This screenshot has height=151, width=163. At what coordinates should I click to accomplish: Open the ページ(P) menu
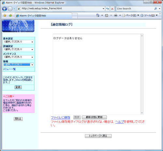pyautogui.click(x=131, y=15)
